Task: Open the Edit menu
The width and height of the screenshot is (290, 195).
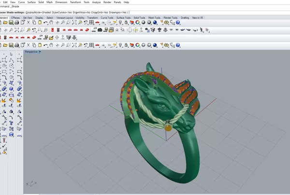Action: (x=5, y=2)
